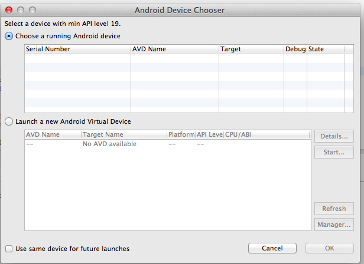Select the 'No AVD available' row

[168, 144]
